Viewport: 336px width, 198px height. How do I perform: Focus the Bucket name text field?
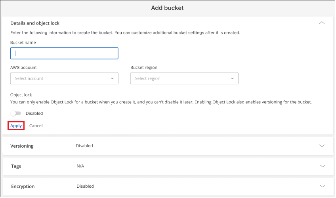pos(64,53)
